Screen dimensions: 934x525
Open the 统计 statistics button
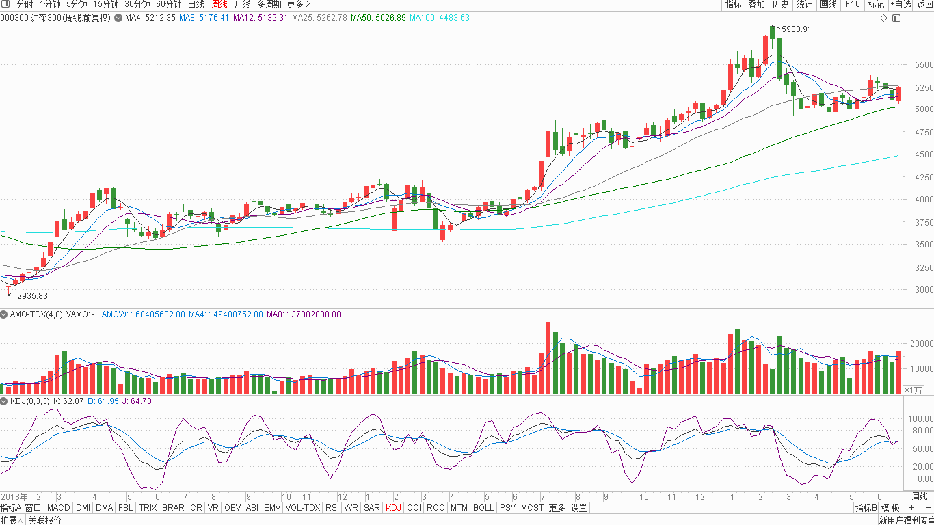[x=805, y=4]
